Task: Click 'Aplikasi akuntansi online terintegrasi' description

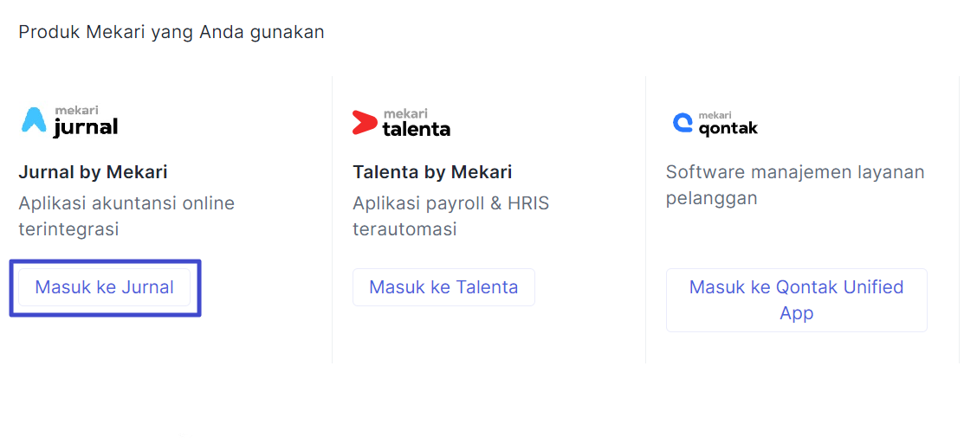Action: tap(126, 216)
